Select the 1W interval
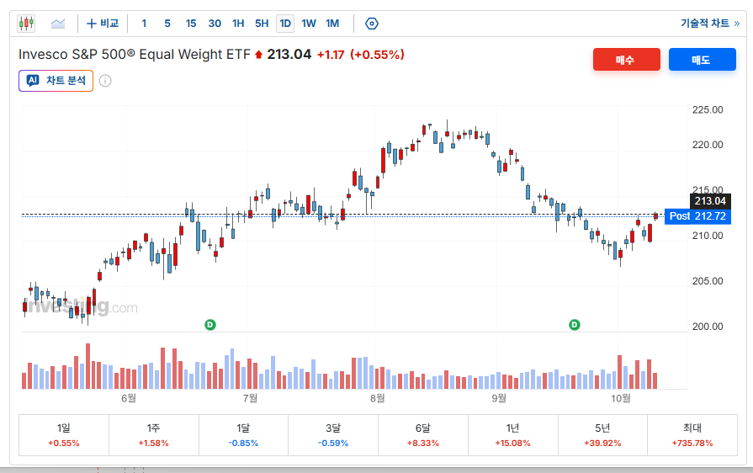This screenshot has height=473, width=753. click(309, 23)
